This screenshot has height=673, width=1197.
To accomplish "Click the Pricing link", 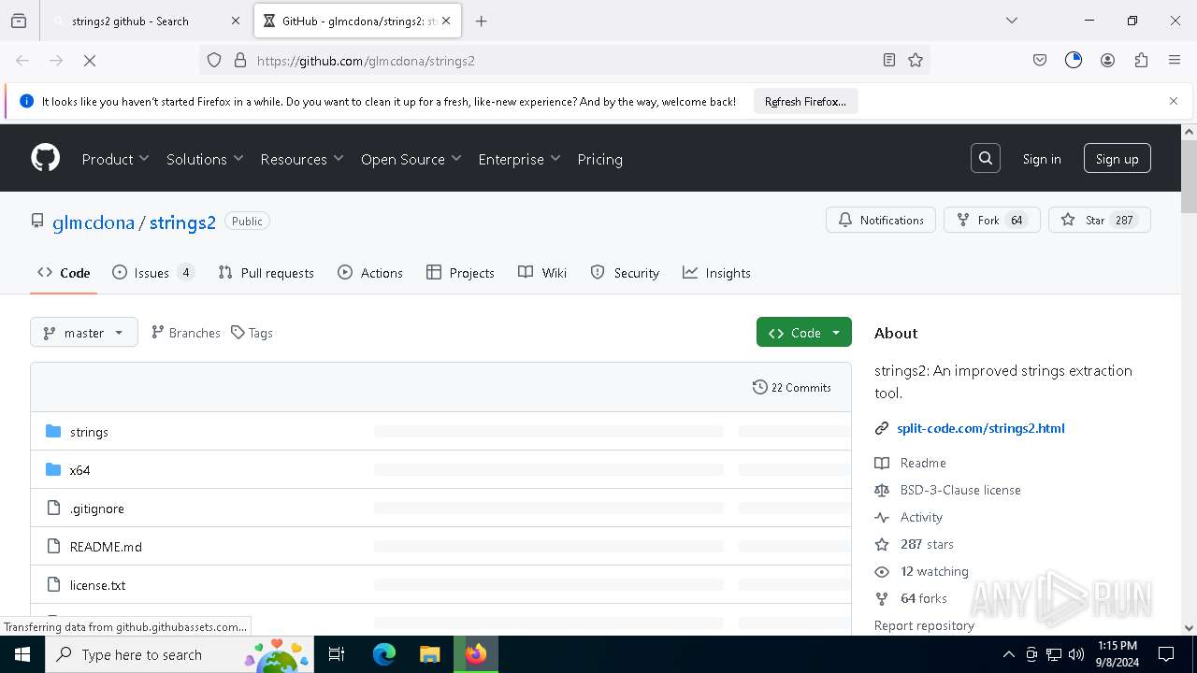I will click(599, 159).
